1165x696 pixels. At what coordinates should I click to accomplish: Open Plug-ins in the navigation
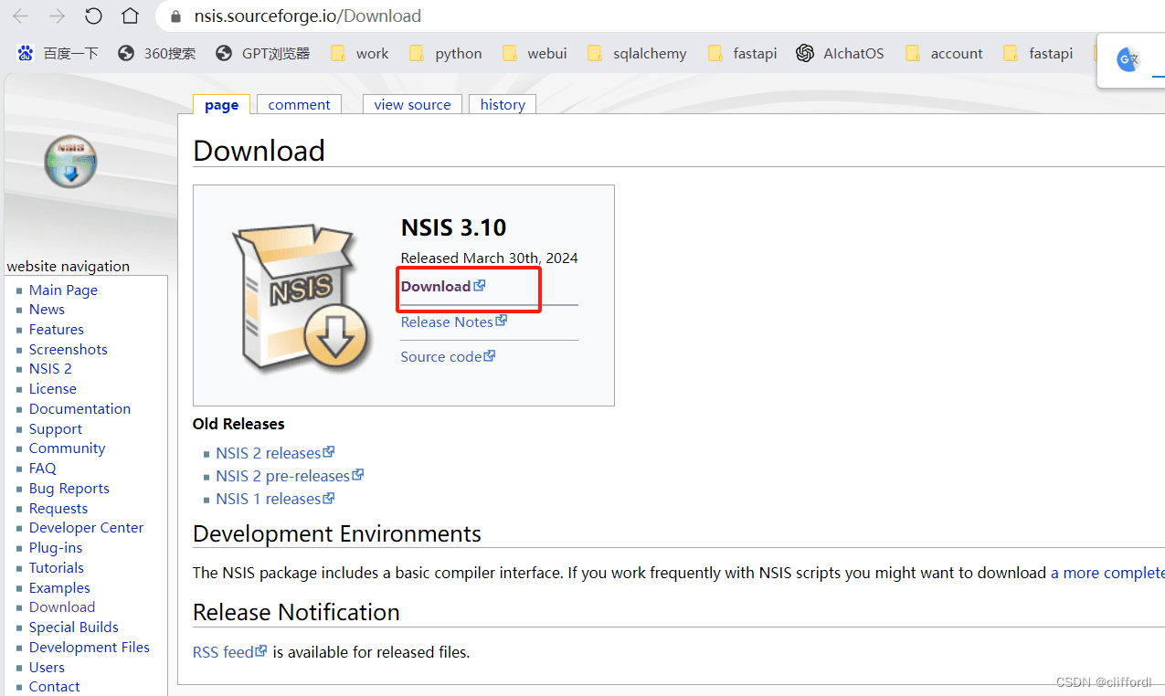pos(56,548)
